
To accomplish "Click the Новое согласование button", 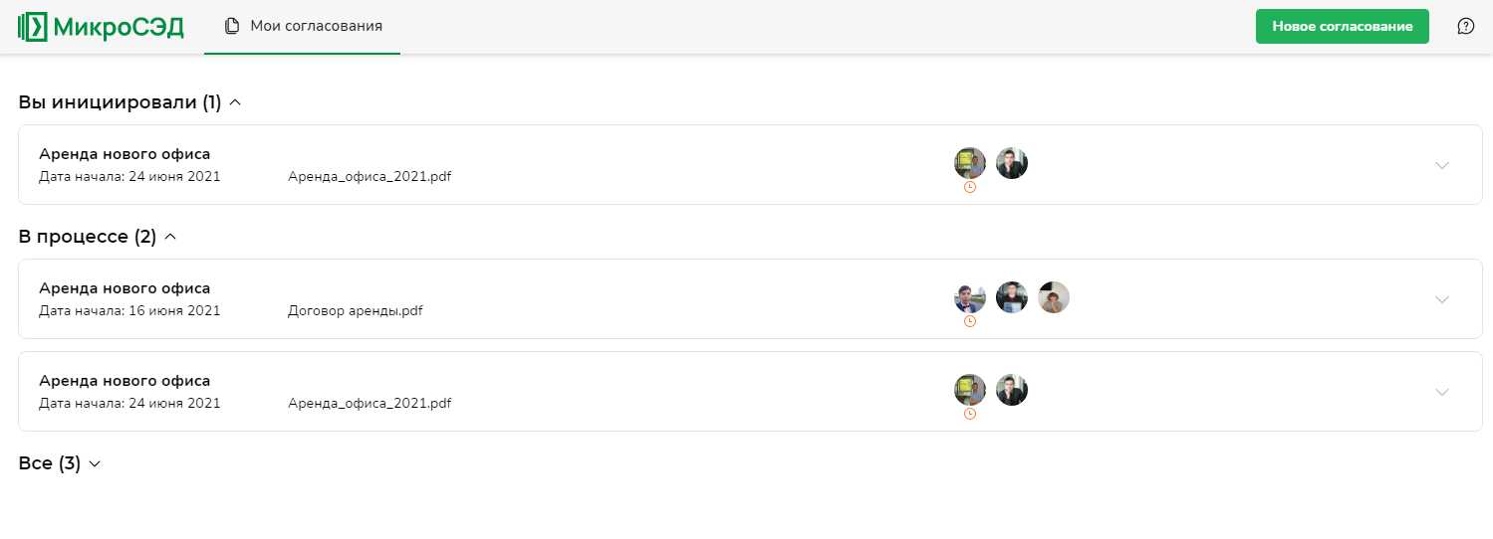I will coord(1342,27).
